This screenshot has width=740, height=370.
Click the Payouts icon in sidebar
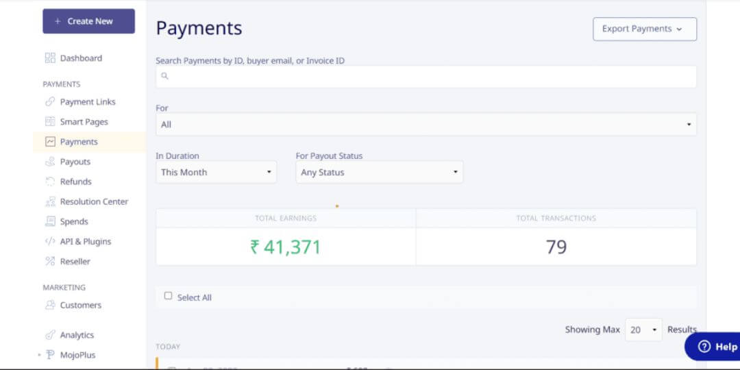pyautogui.click(x=50, y=162)
